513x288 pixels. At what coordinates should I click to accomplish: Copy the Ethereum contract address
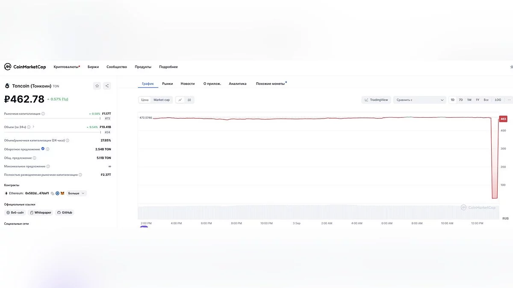[x=52, y=193]
